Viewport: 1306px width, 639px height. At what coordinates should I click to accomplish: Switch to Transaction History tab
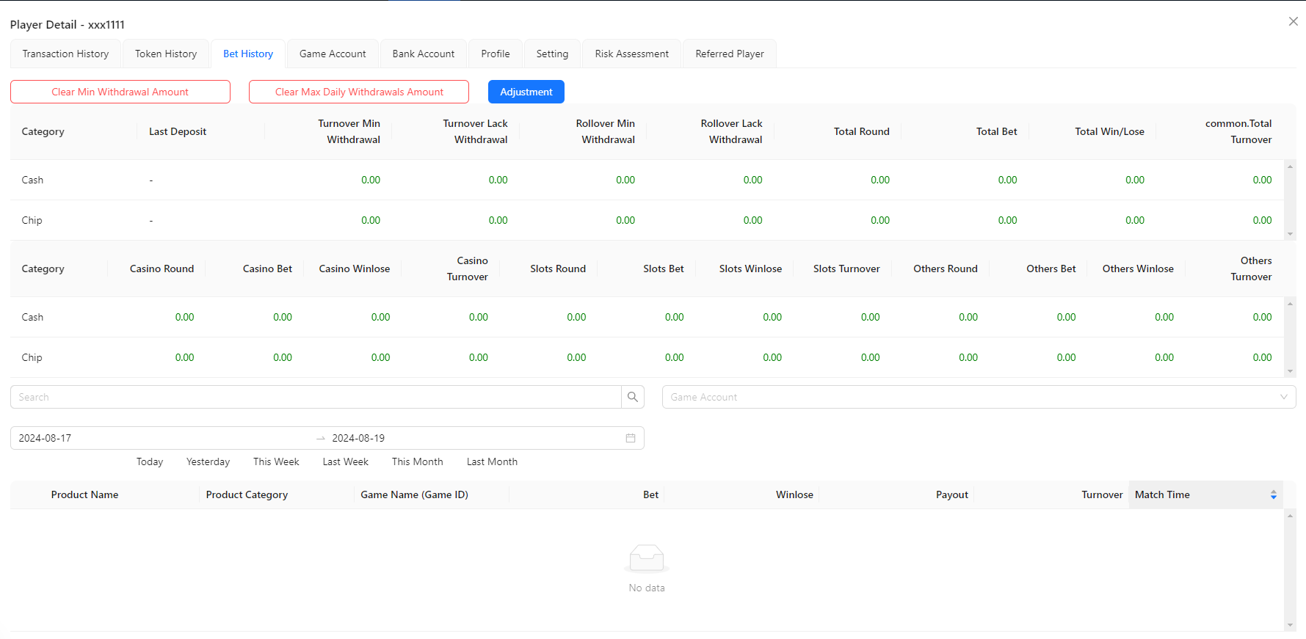(x=65, y=54)
